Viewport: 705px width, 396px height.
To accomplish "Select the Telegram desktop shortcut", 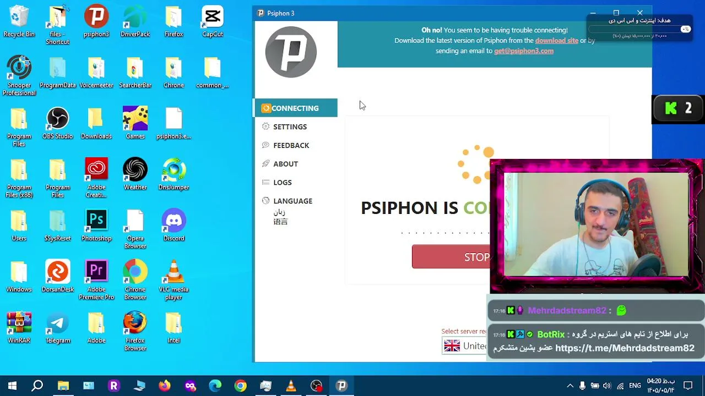I will (x=58, y=328).
